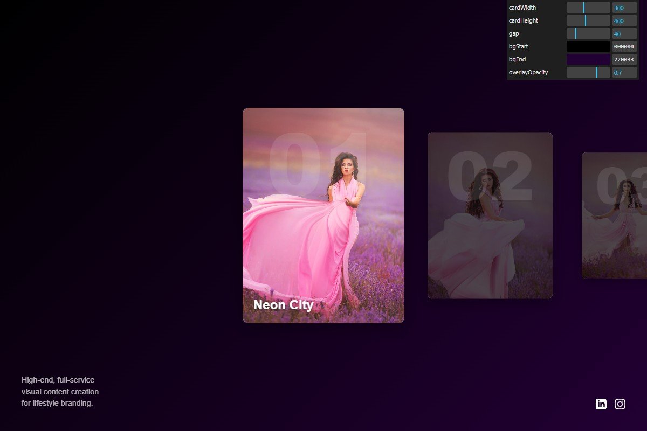
Task: Open the bgEnd purple color swatch
Action: 588,59
